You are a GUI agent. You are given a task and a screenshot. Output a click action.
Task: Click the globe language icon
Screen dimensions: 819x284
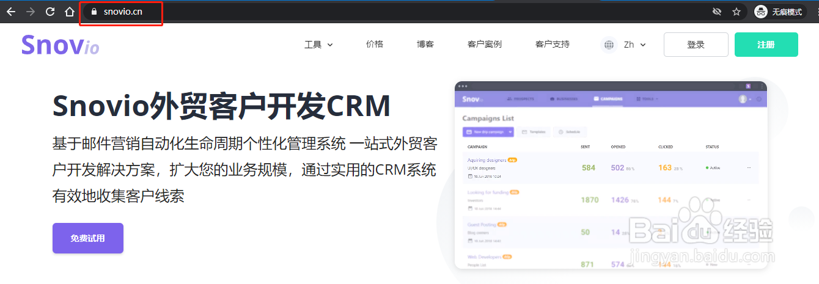point(608,45)
